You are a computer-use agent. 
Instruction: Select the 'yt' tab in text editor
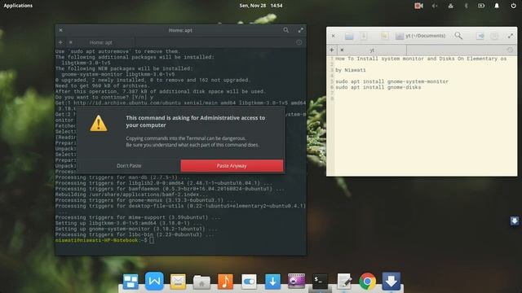pyautogui.click(x=372, y=50)
